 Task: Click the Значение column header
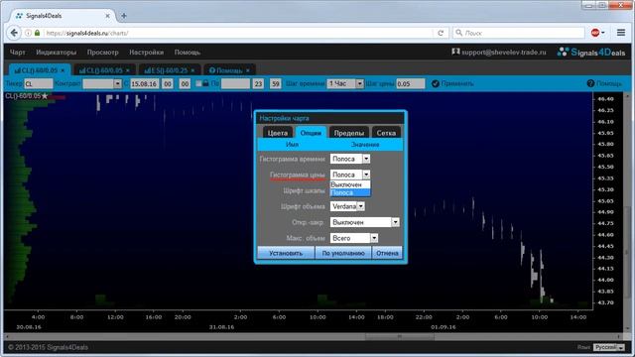(x=365, y=145)
